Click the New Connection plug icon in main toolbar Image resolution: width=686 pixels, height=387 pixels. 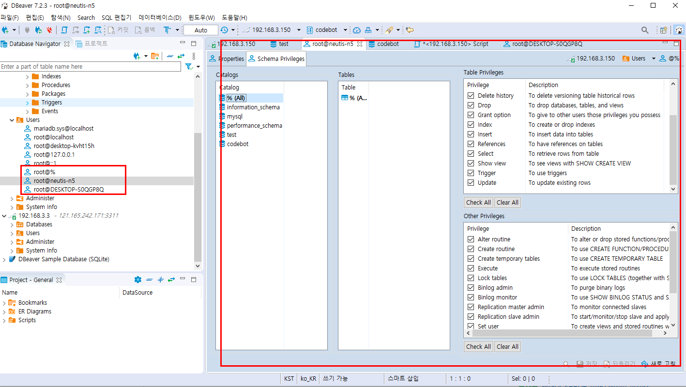(5, 30)
